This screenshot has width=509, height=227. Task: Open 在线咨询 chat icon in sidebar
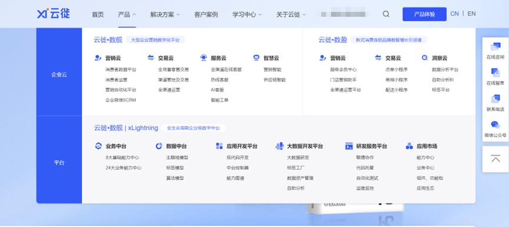click(495, 47)
